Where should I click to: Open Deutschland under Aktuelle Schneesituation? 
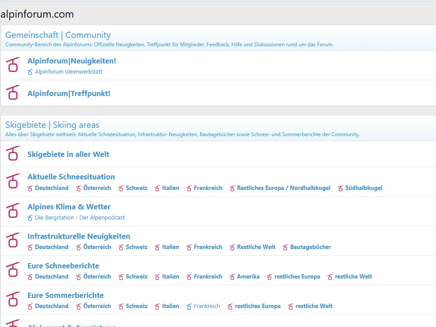point(52,188)
